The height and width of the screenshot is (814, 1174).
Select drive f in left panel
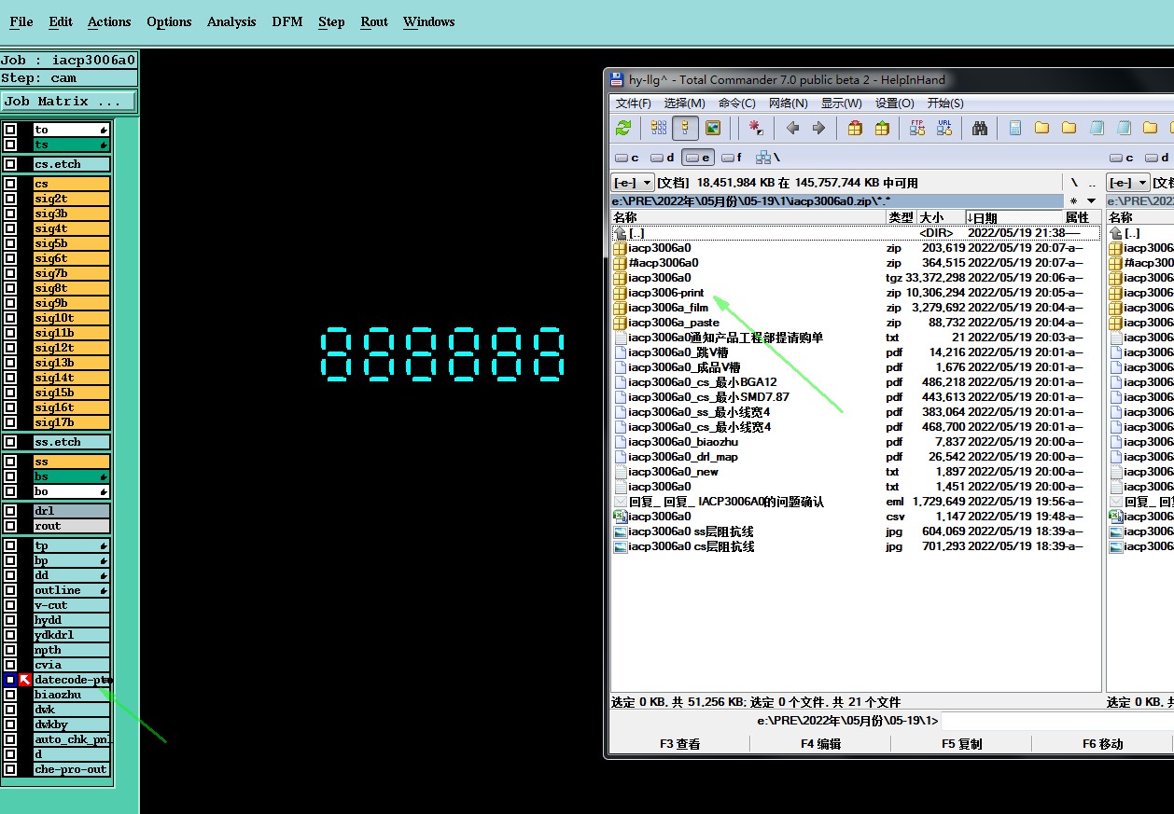point(732,158)
